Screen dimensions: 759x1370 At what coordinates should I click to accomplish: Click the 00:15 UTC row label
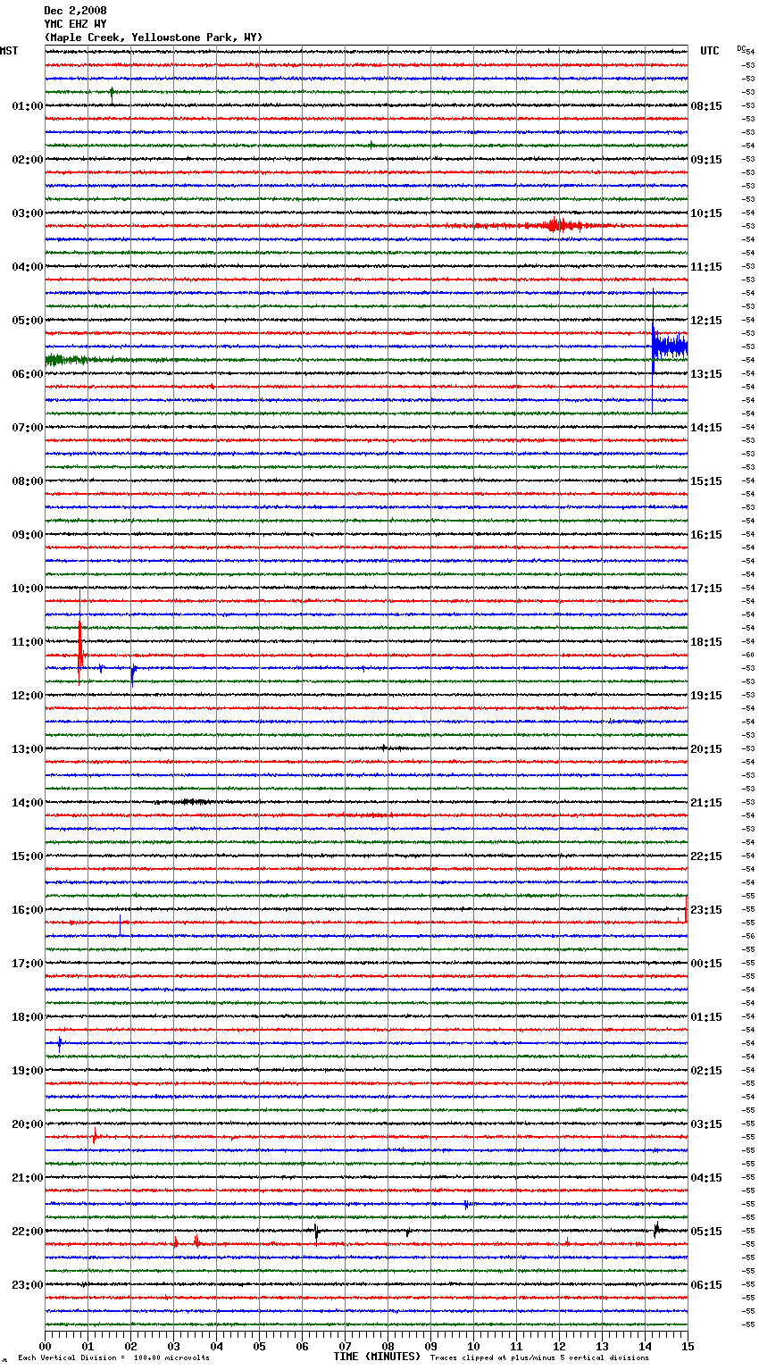(706, 964)
